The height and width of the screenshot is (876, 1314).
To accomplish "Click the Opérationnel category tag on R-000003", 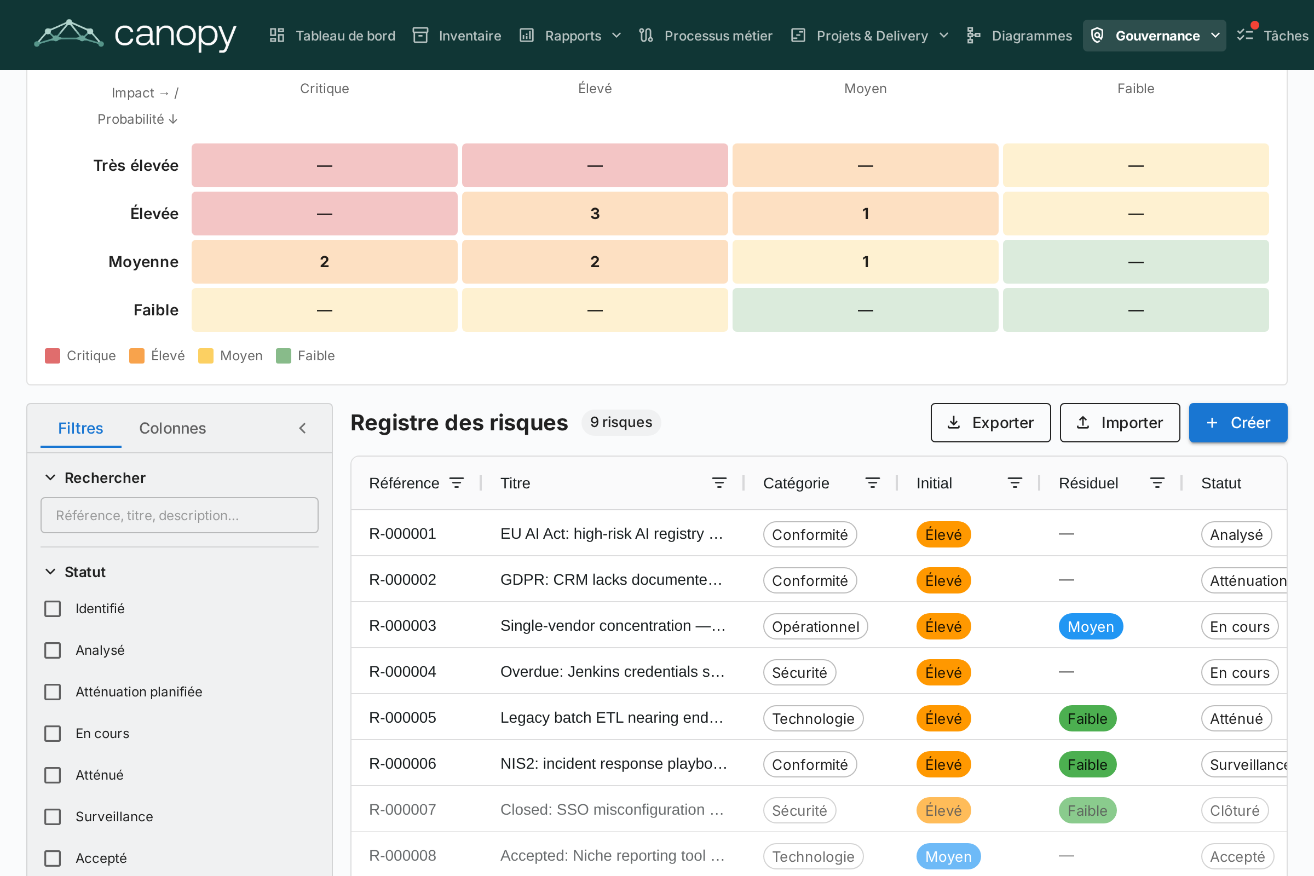I will (x=816, y=627).
